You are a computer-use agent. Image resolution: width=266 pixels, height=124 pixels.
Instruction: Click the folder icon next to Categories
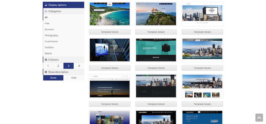[x=46, y=11]
